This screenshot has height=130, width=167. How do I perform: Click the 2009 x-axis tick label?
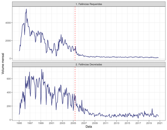pyautogui.click(x=95, y=123)
